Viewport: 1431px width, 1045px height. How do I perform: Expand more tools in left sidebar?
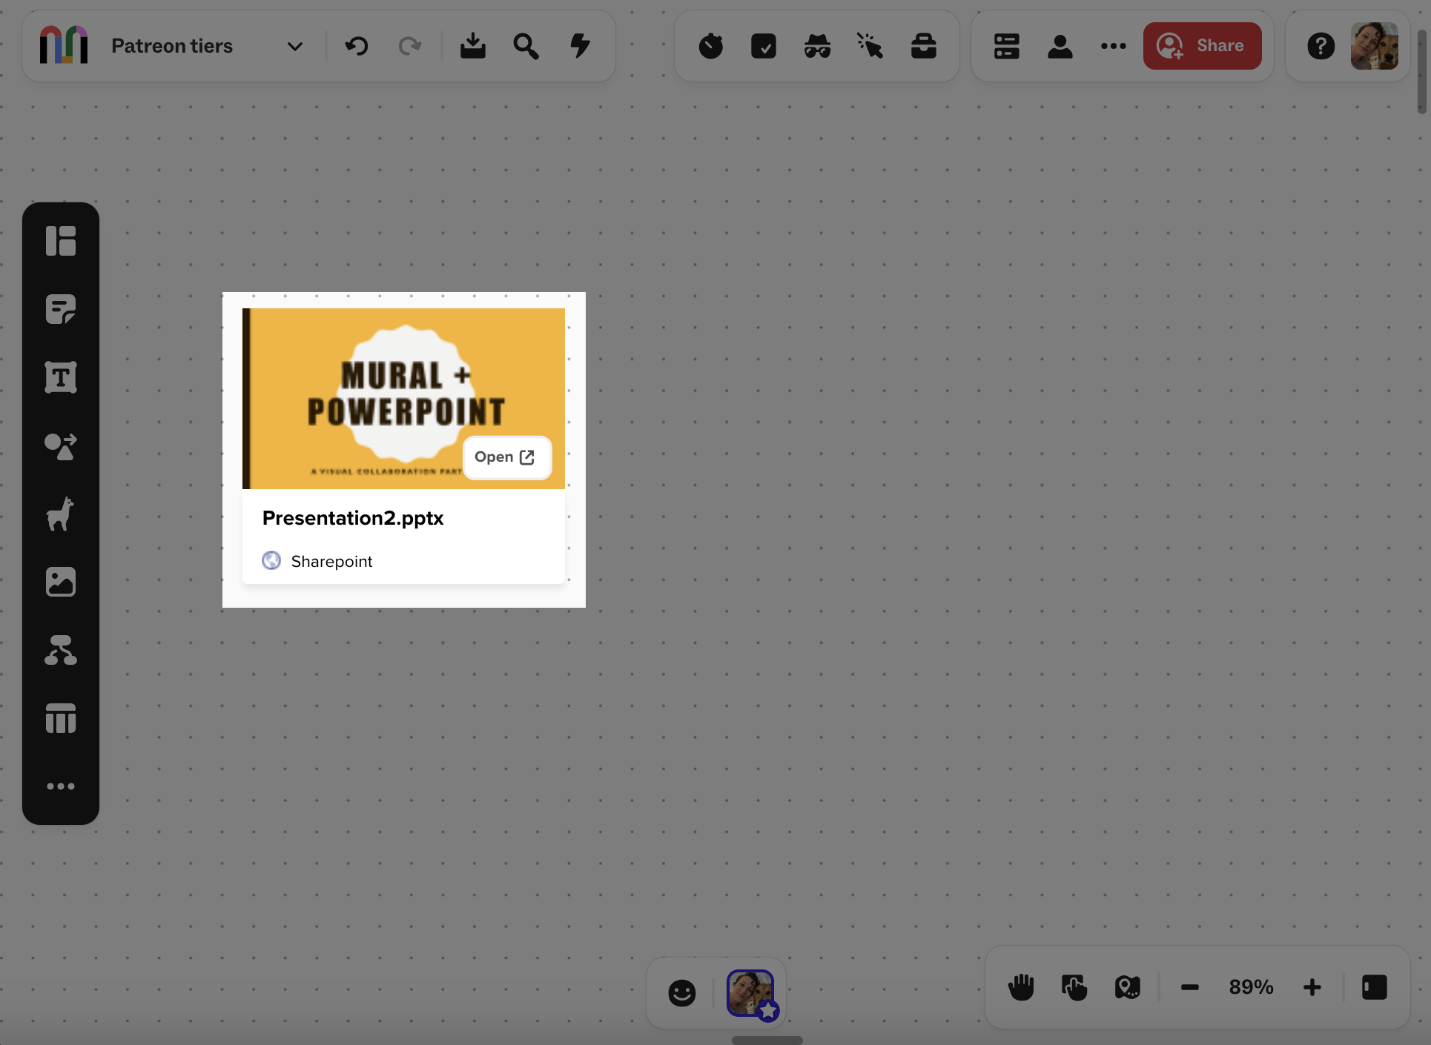(61, 786)
